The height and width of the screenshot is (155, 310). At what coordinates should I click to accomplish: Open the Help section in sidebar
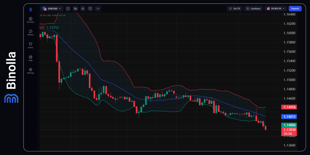click(x=31, y=58)
